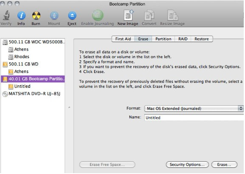Click the Eject toolbar icon

pyautogui.click(x=72, y=16)
